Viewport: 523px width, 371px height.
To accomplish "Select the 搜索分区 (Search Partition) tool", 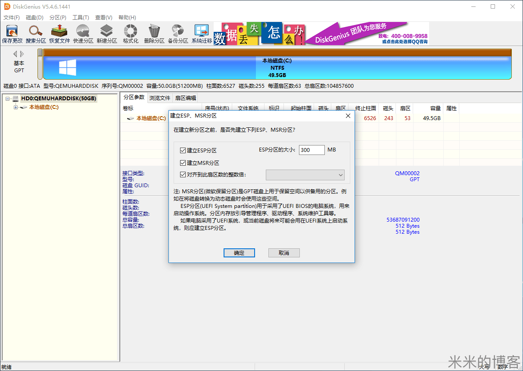I will coord(35,33).
